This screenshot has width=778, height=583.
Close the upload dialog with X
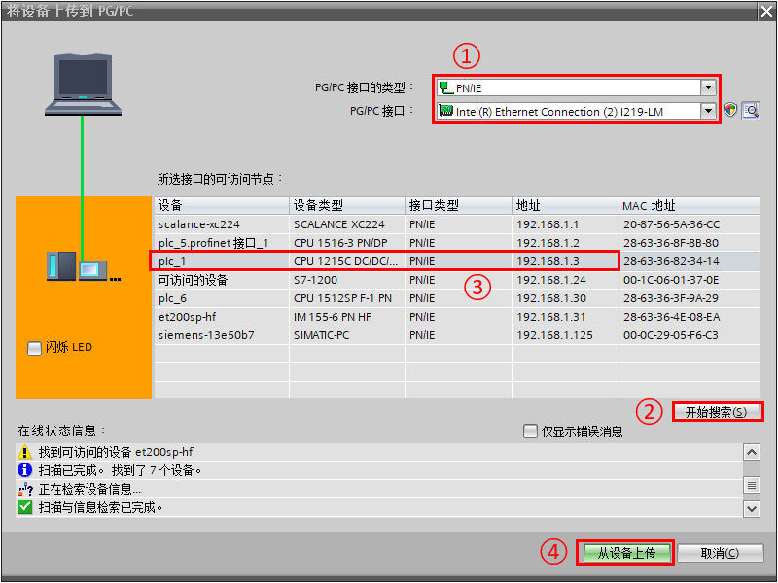[x=767, y=12]
